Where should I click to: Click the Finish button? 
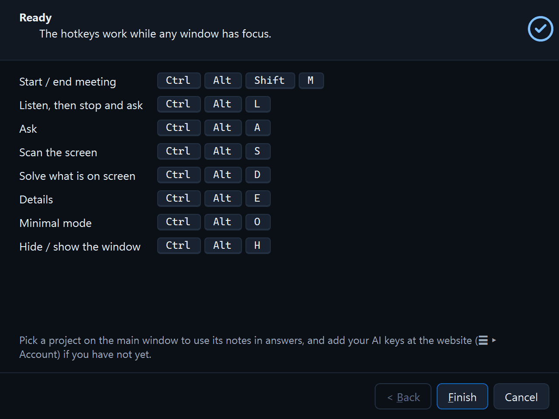[462, 396]
